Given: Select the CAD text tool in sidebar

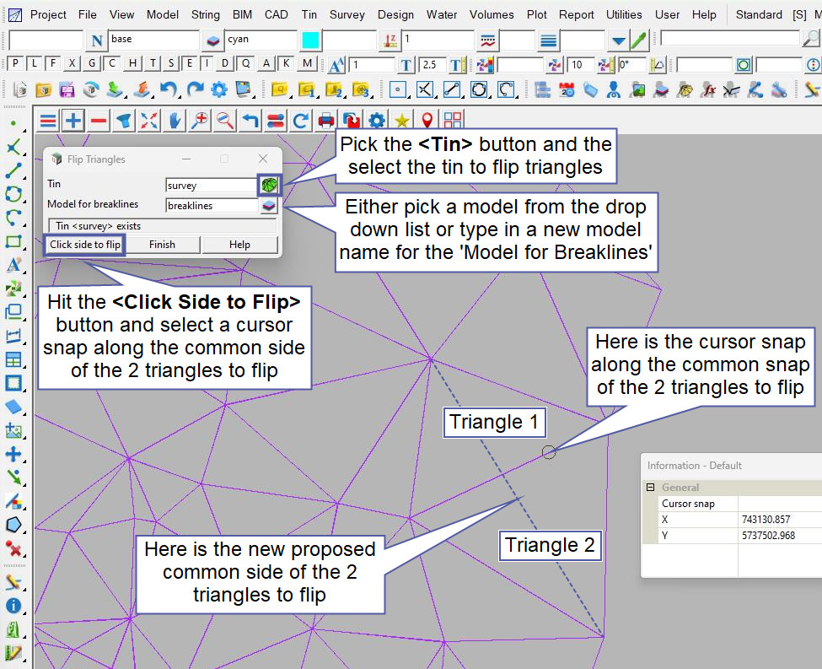Looking at the screenshot, I should 13,264.
